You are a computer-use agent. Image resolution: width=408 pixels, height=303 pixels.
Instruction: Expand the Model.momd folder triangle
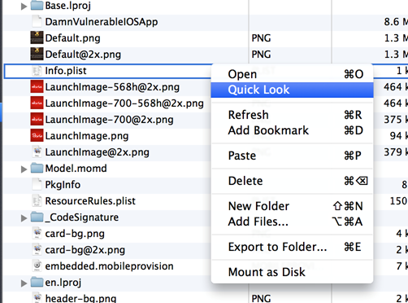24,169
